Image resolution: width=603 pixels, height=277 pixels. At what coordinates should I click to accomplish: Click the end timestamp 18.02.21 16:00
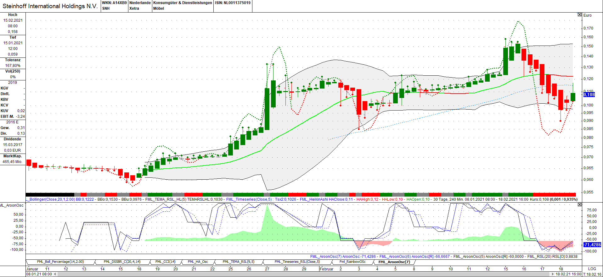tap(568, 274)
